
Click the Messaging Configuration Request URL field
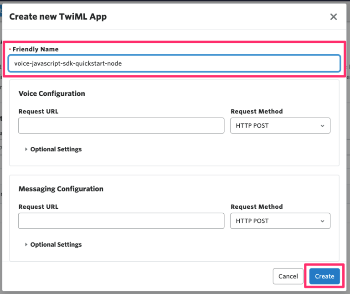pos(121,221)
